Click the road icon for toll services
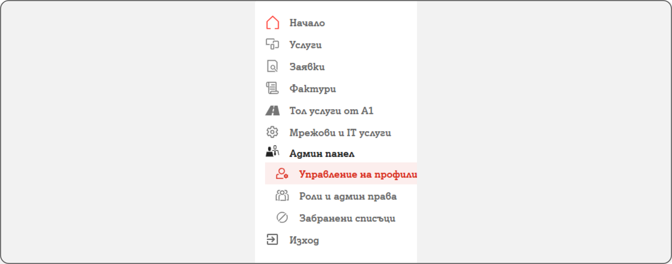 272,111
